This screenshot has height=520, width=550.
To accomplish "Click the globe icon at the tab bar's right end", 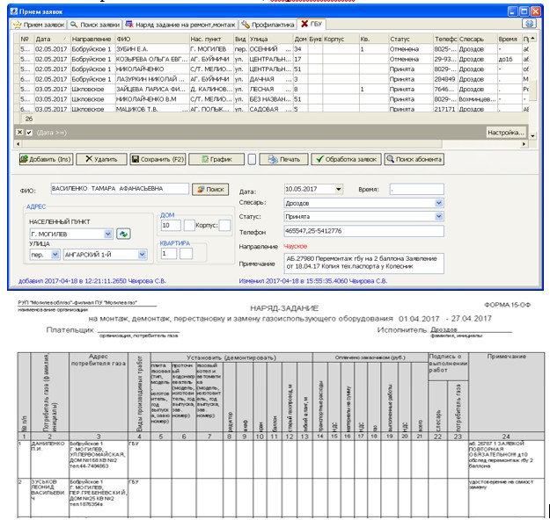I will [x=529, y=24].
